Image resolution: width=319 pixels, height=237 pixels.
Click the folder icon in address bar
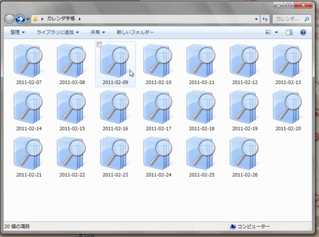[x=35, y=19]
